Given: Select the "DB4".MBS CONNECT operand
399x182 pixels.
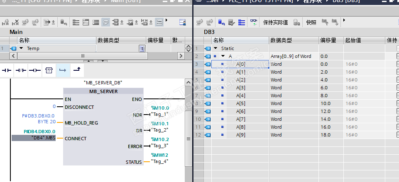Looking at the screenshot, I should click(x=34, y=138).
